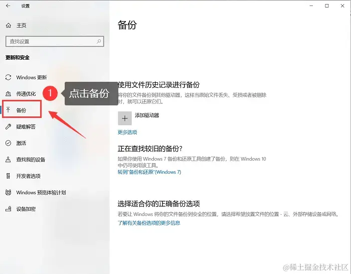This screenshot has width=351, height=274.
Task: Open 开发者选项 settings page
Action: 29,176
